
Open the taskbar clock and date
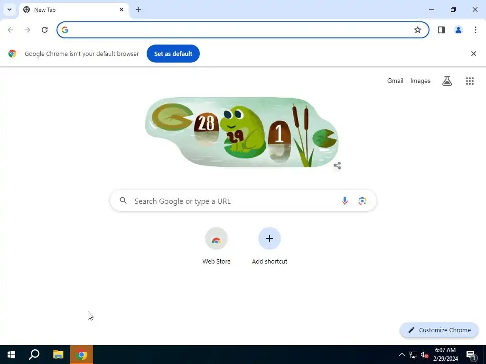[445, 355]
